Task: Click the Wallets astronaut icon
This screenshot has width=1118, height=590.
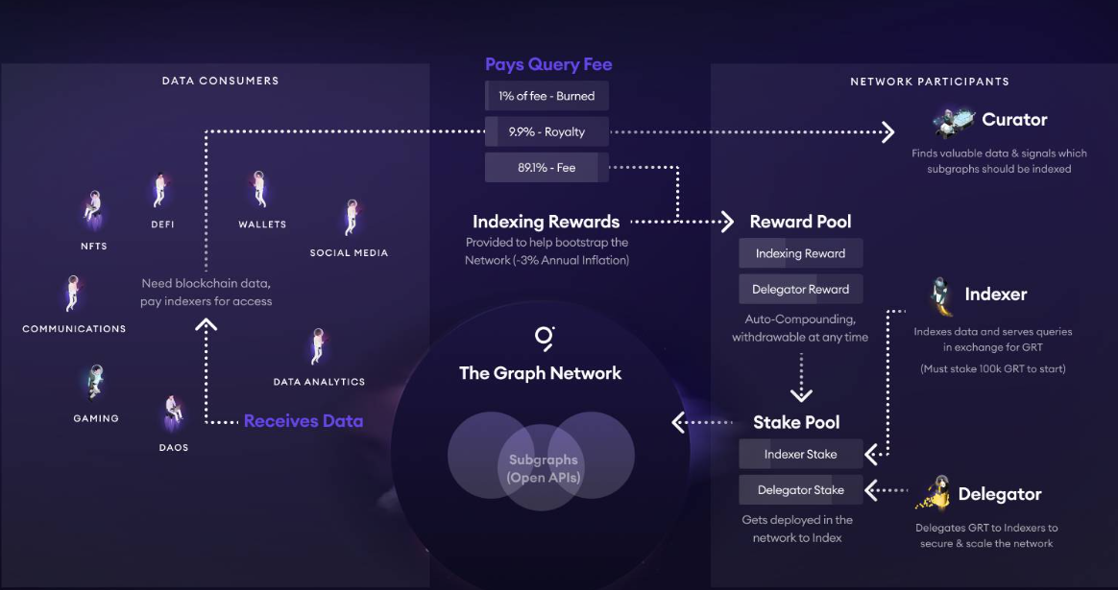Action: click(x=259, y=189)
